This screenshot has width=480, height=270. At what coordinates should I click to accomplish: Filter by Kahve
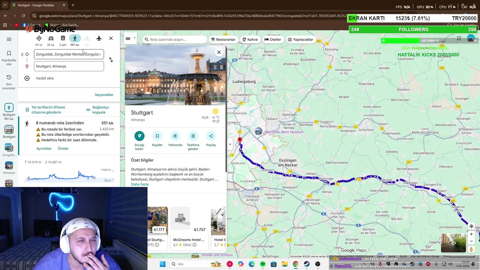pos(250,39)
